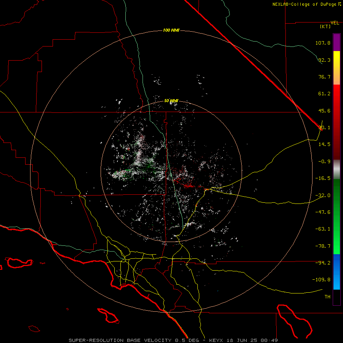Pick the blue segment of the color bar
The height and width of the screenshot is (343, 343).
point(337,272)
